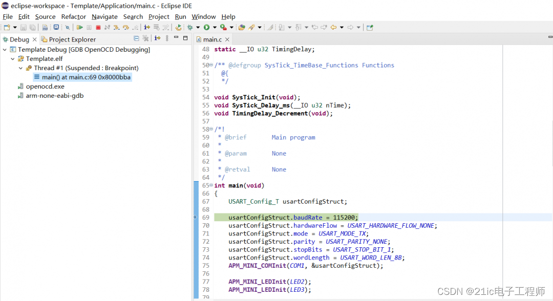Terminate debugging with the red stop icon

click(97, 27)
